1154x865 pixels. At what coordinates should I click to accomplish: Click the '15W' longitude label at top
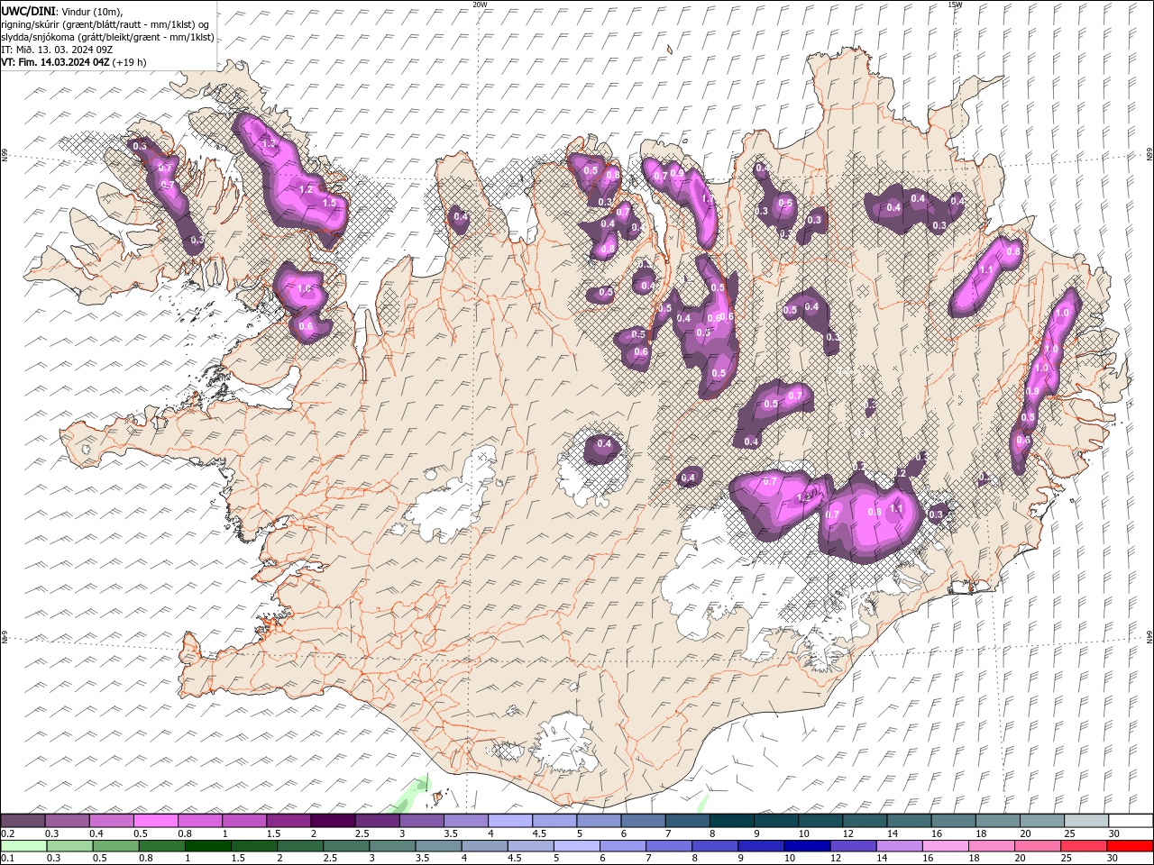[954, 5]
